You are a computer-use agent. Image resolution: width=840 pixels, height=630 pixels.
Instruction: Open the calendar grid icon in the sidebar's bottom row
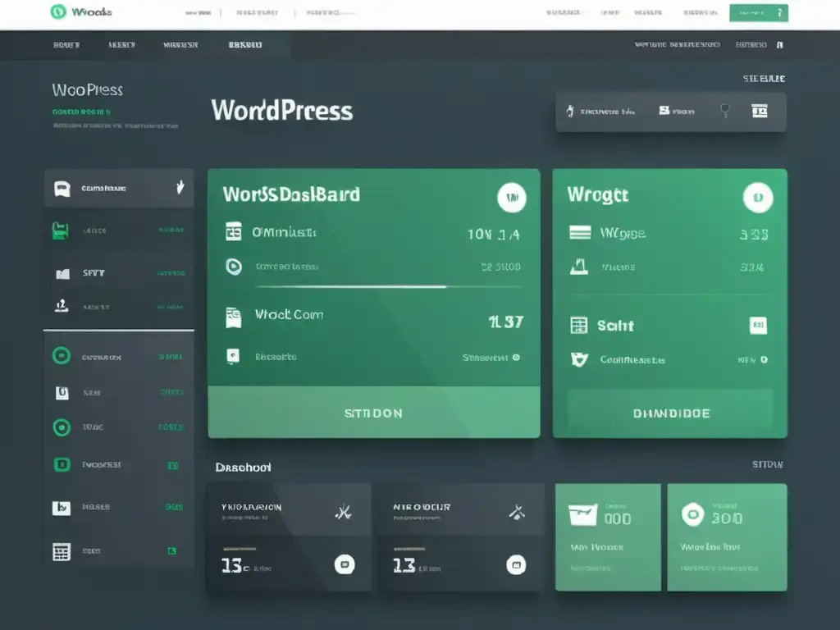(x=61, y=551)
